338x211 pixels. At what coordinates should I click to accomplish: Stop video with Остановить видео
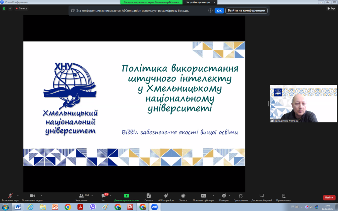(x=32, y=196)
